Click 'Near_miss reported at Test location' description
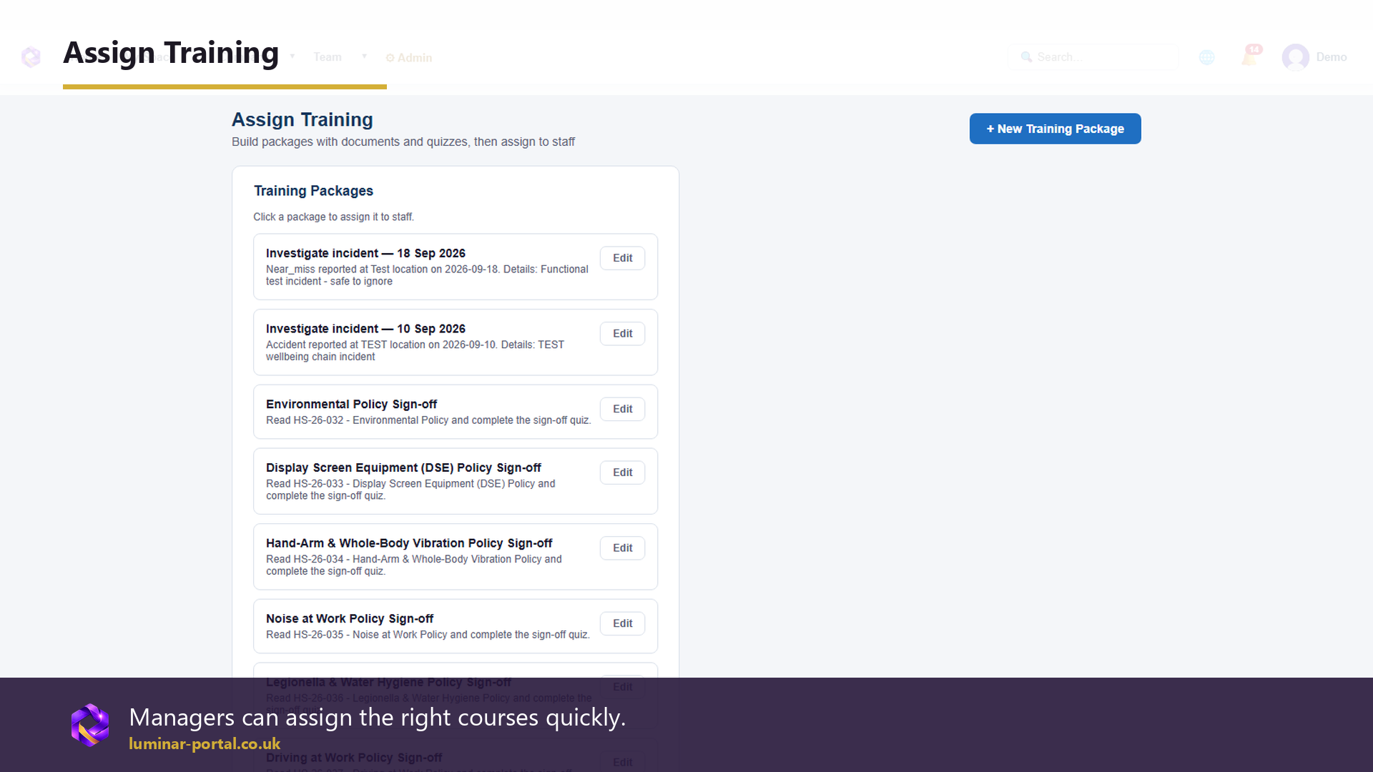The width and height of the screenshot is (1373, 772). (x=427, y=275)
